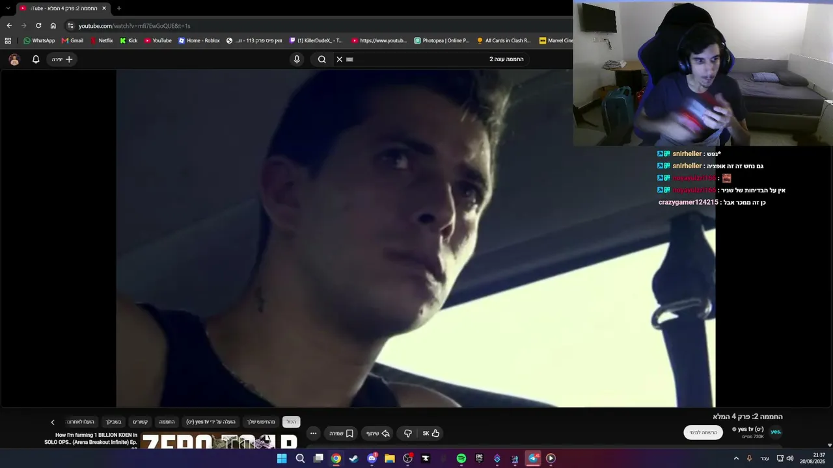This screenshot has width=833, height=468.
Task: Open the 'יצירה' create button
Action: point(62,59)
